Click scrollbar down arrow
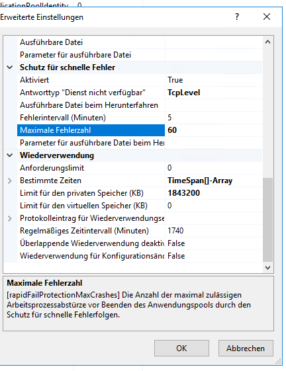This screenshot has width=286, height=371. pyautogui.click(x=267, y=268)
